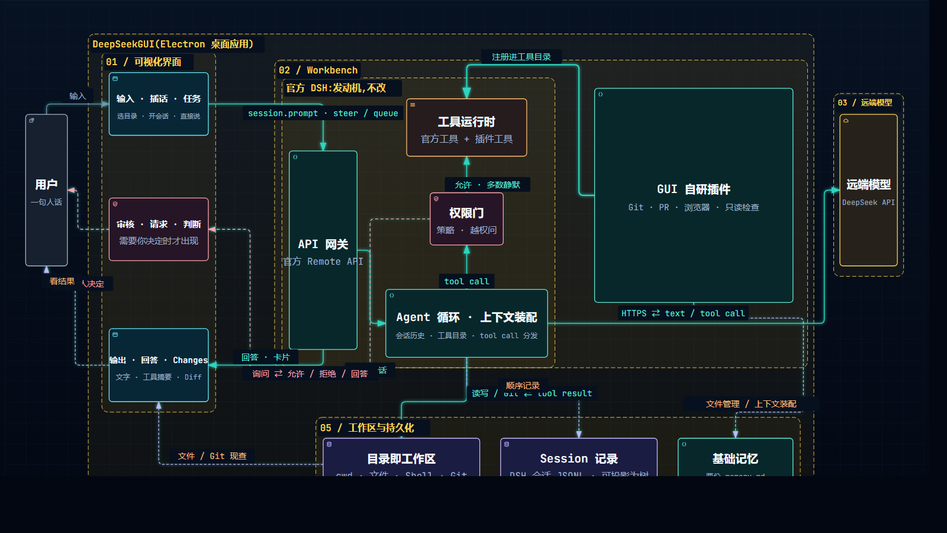Screen dimensions: 947x533
Task: Click the database icon in 目录即工作区 node
Action: point(329,444)
